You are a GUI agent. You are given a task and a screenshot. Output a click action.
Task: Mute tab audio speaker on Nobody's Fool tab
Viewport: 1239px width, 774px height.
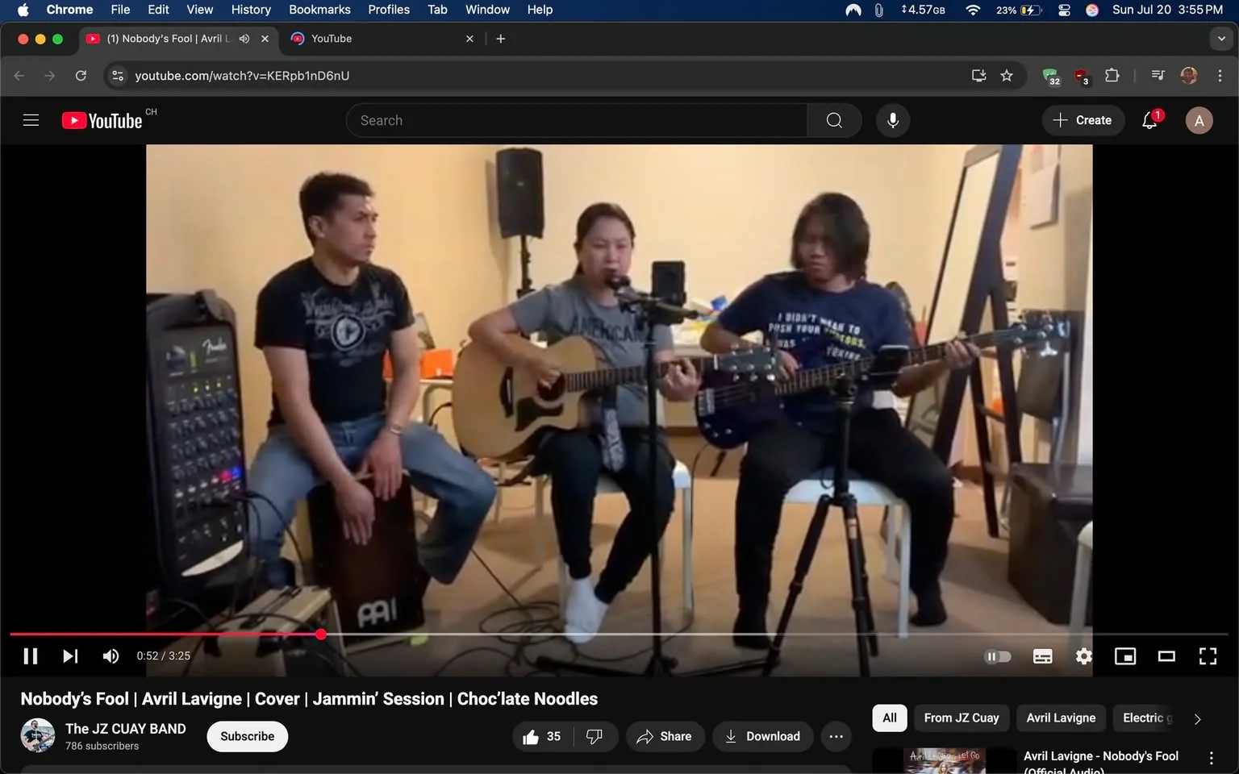[244, 39]
